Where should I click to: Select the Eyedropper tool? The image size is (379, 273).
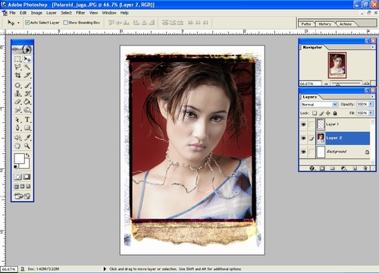click(27, 138)
